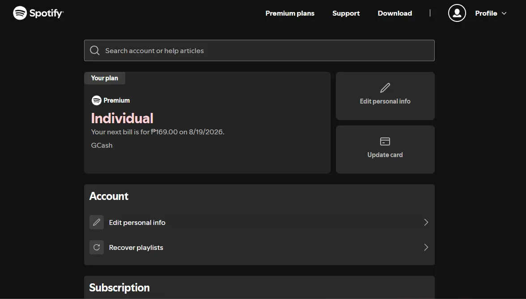
Task: Click the profile avatar icon
Action: 457,13
